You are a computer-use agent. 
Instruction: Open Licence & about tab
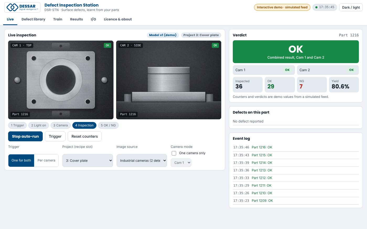pos(118,19)
